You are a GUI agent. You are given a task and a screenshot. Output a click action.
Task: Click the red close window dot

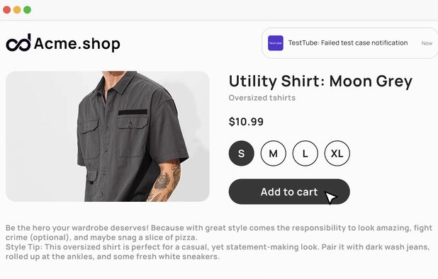[x=7, y=10]
